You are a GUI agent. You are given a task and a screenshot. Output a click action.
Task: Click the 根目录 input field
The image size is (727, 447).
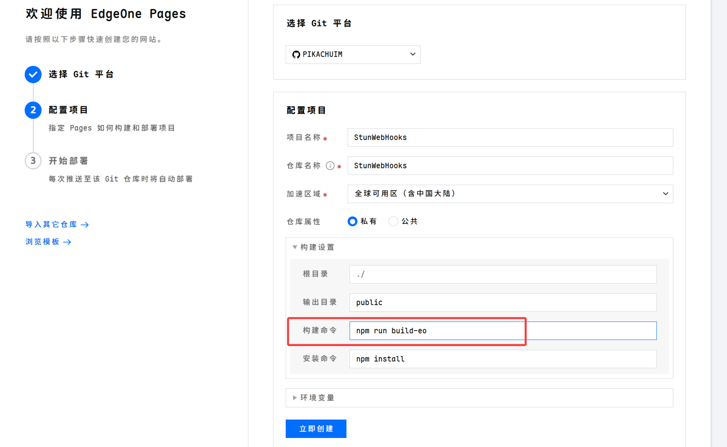[x=503, y=274]
